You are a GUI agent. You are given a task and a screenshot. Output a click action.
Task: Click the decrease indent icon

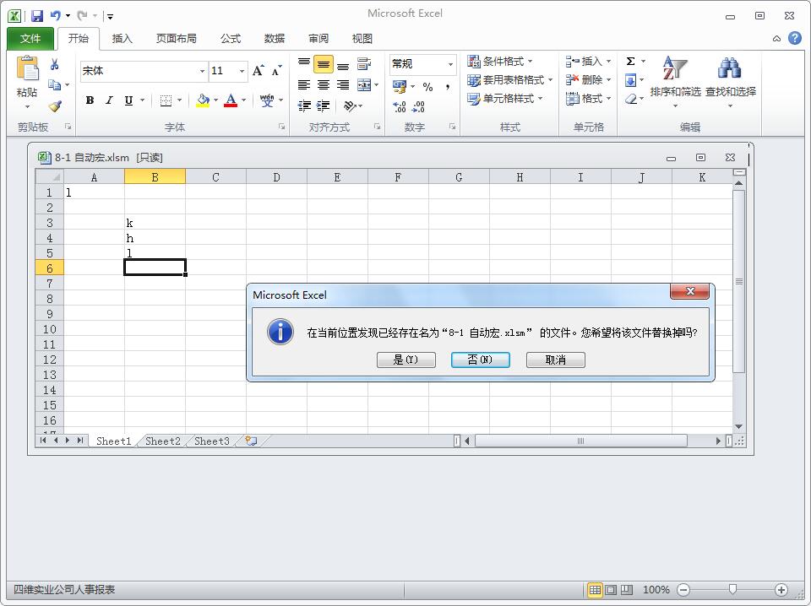tap(304, 106)
